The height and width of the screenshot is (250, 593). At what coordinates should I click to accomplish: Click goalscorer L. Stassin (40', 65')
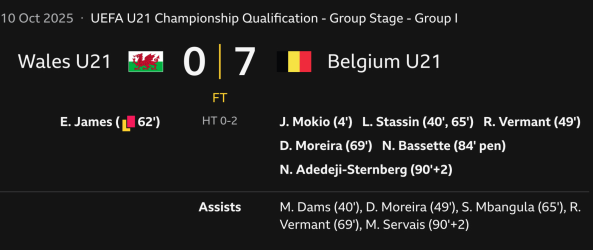pos(417,122)
